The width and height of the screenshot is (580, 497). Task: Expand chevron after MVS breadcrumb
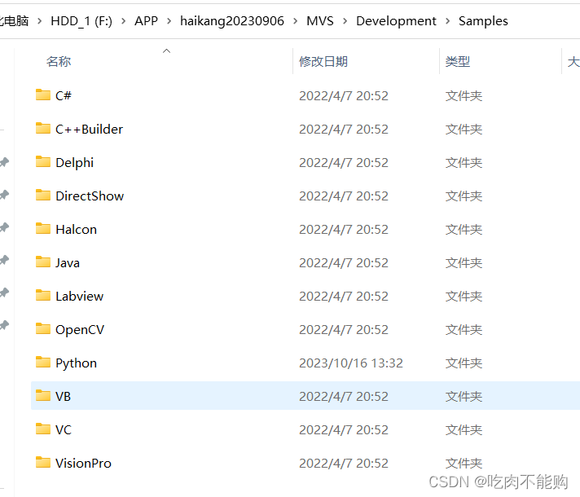click(345, 21)
